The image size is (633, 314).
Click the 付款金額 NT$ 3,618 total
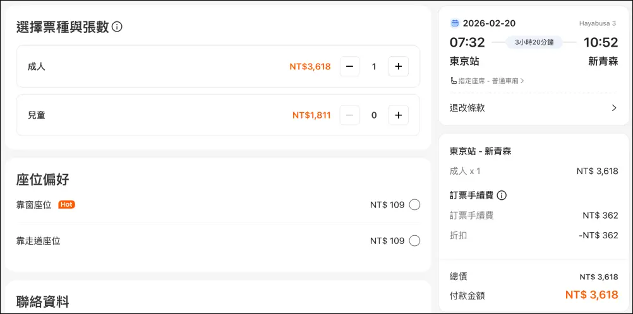[x=591, y=294]
